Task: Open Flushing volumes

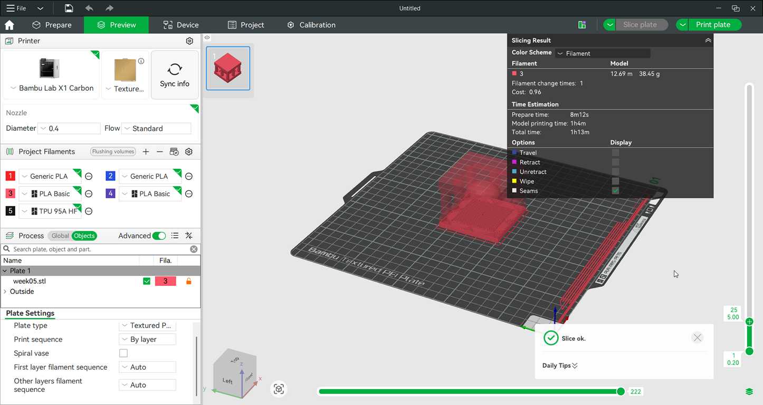Action: point(113,152)
